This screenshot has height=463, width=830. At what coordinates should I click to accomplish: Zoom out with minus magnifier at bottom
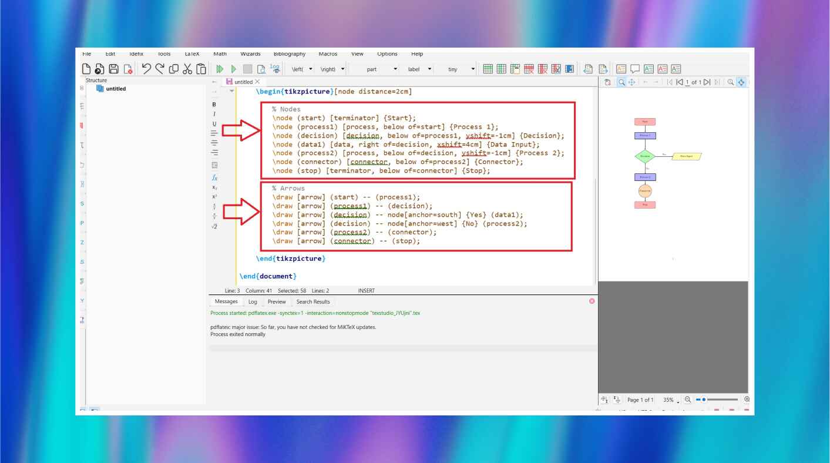click(x=687, y=400)
